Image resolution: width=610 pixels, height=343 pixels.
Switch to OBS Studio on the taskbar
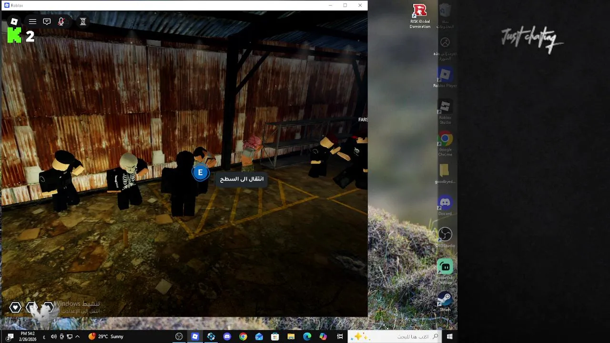(x=179, y=337)
